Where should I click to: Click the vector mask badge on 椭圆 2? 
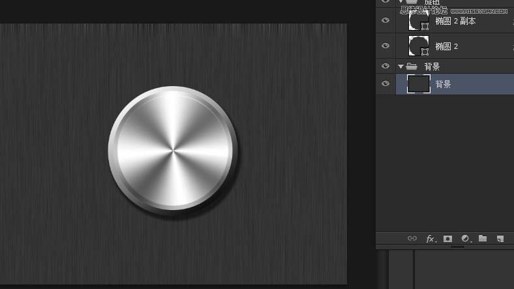[425, 51]
